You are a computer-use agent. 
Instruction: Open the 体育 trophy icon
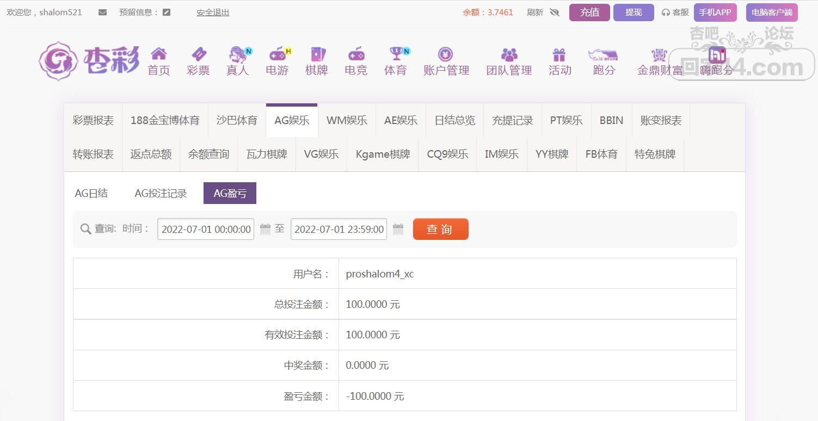[396, 54]
